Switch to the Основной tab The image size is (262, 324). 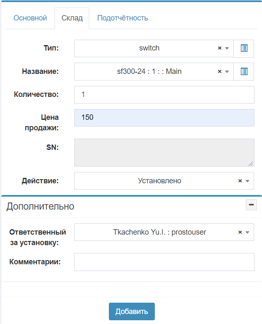(30, 18)
